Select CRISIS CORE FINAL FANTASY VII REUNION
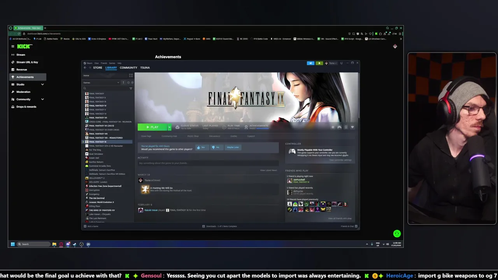Screen dimensions: 498x280 (x=110, y=122)
